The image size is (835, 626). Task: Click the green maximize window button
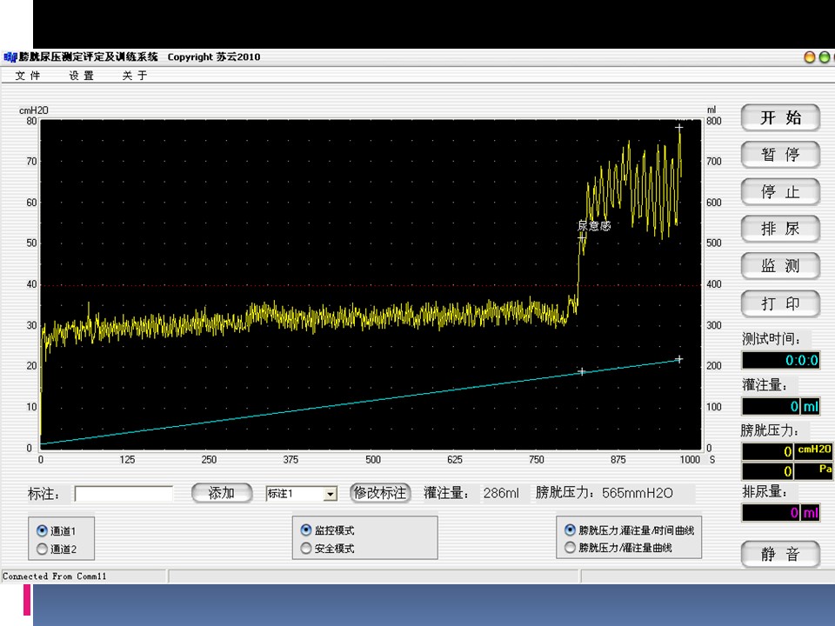[x=825, y=57]
